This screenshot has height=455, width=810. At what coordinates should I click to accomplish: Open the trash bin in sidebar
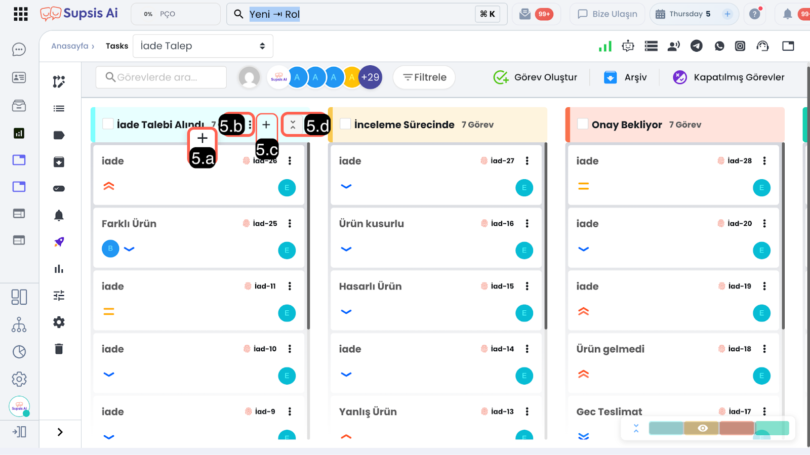[x=59, y=349]
